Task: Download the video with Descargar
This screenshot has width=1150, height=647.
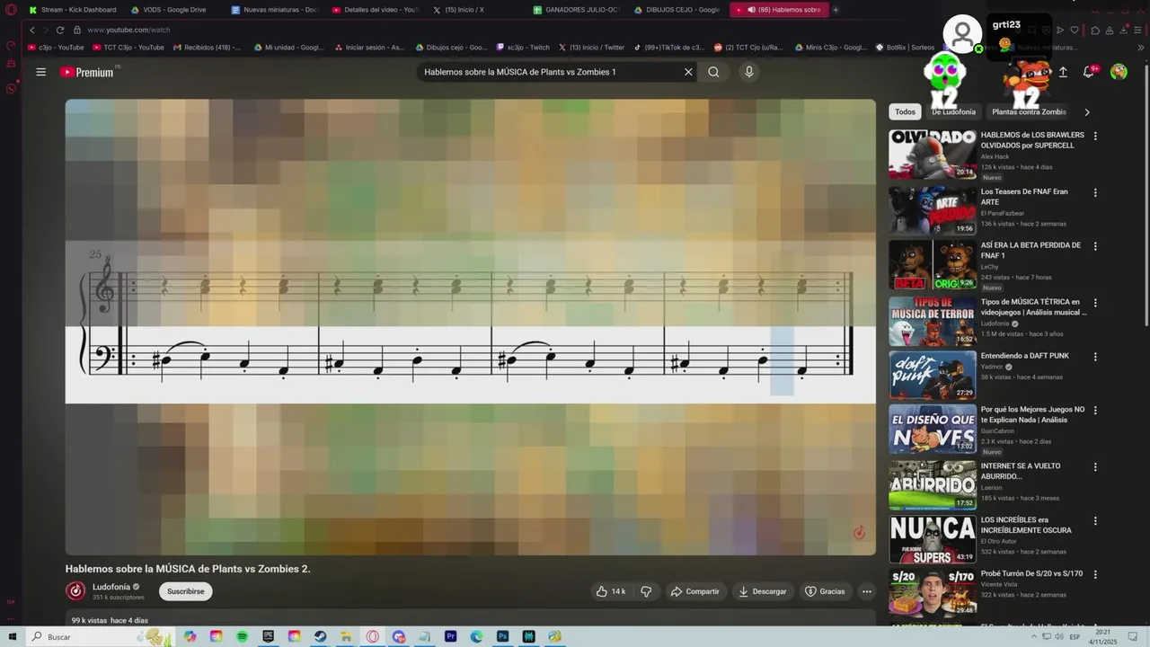Action: coord(763,591)
